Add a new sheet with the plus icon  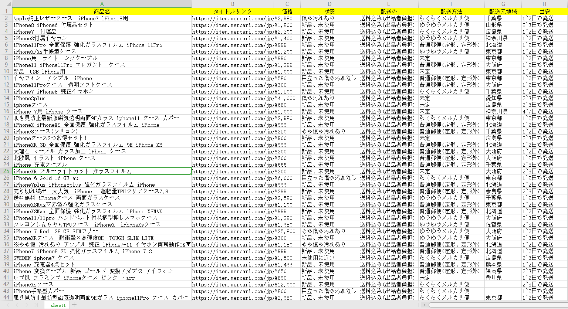tap(74, 305)
